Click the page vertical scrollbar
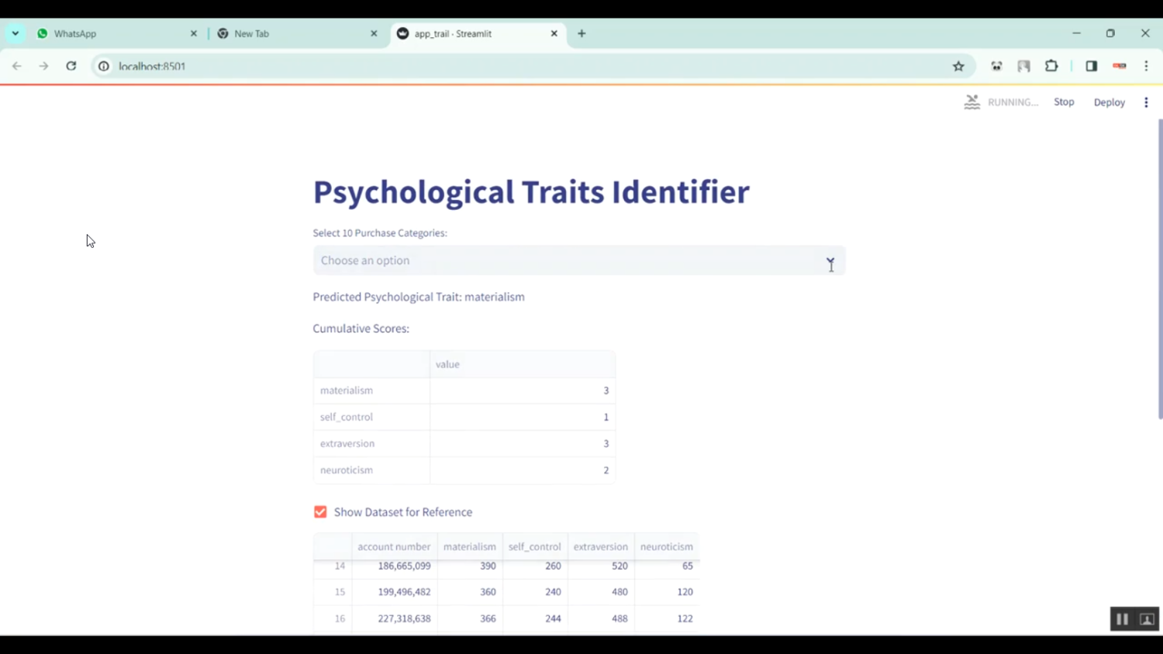 pos(1160,271)
